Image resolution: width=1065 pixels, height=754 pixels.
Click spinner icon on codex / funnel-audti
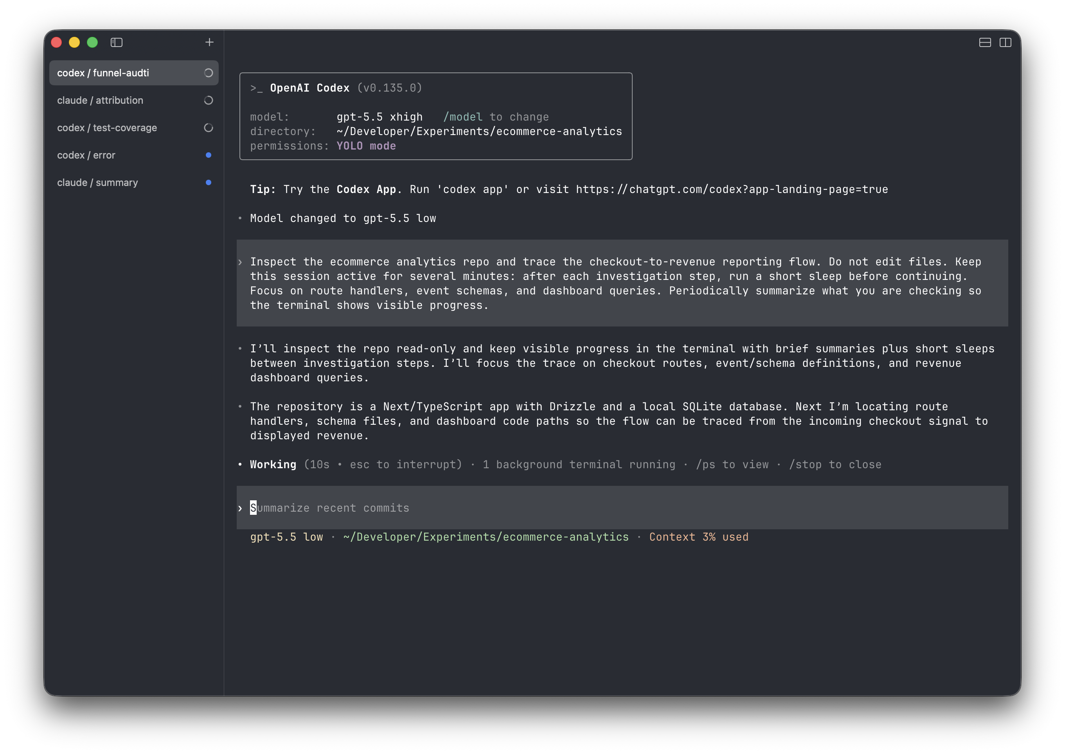209,73
